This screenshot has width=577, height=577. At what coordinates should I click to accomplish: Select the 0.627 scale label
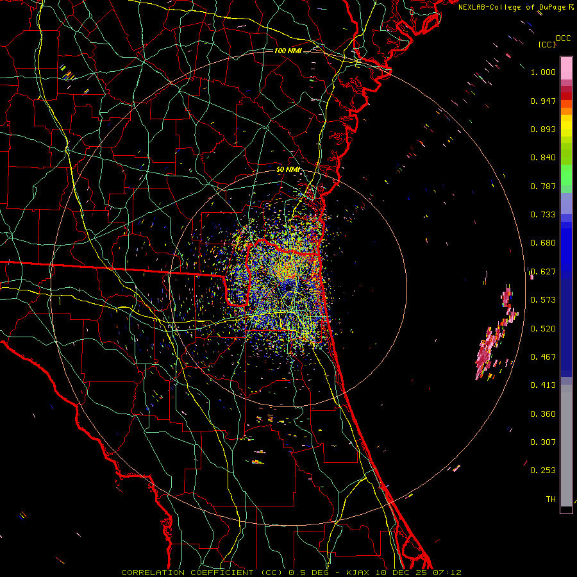coord(543,272)
